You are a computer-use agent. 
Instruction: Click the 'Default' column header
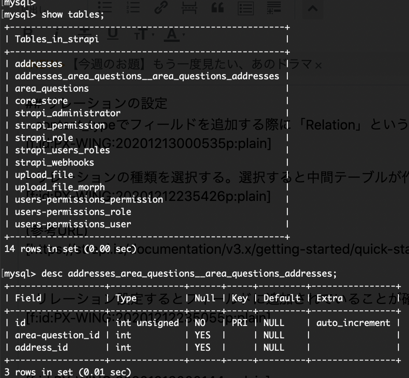click(x=282, y=298)
